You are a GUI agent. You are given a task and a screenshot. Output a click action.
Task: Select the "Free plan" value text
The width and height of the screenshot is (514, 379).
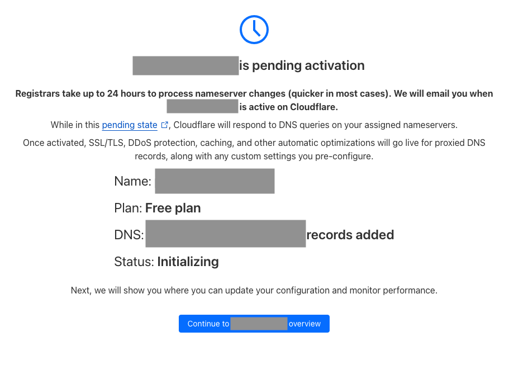click(173, 209)
